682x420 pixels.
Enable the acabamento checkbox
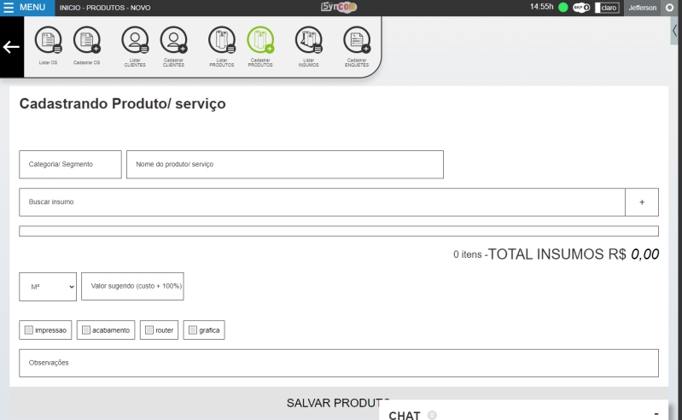[86, 330]
